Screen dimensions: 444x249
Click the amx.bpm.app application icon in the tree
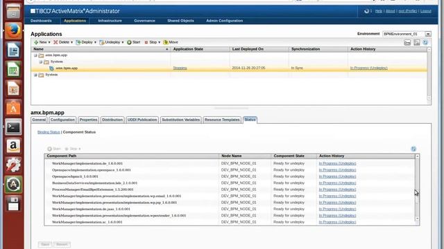(x=51, y=68)
